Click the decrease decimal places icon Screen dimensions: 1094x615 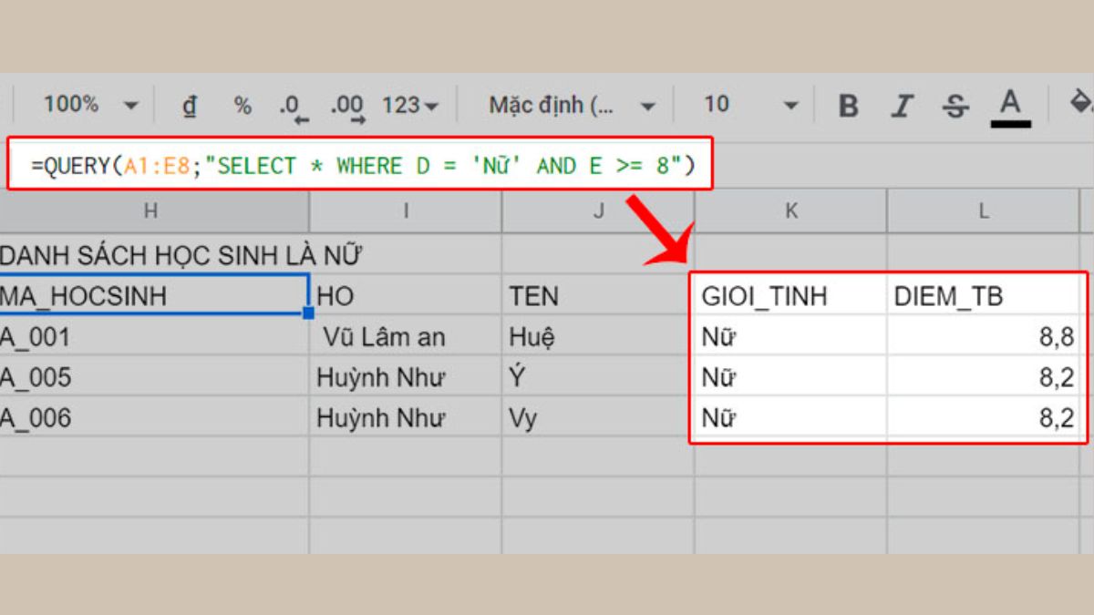(293, 107)
